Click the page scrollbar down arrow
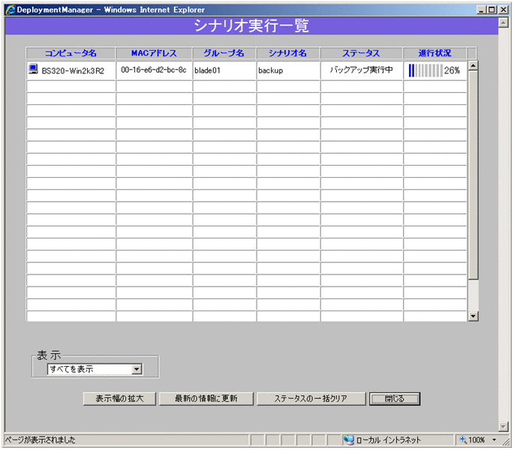This screenshot has height=450, width=514. coord(503,426)
